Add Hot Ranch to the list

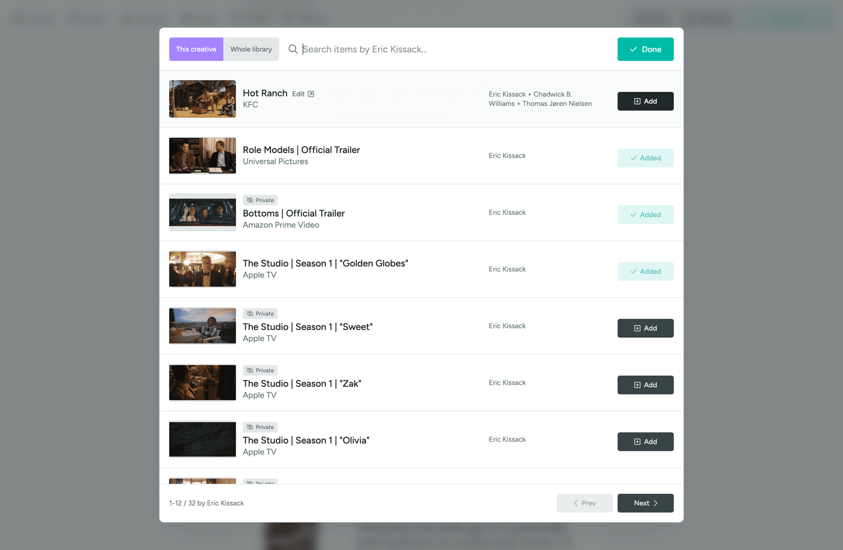click(x=645, y=101)
